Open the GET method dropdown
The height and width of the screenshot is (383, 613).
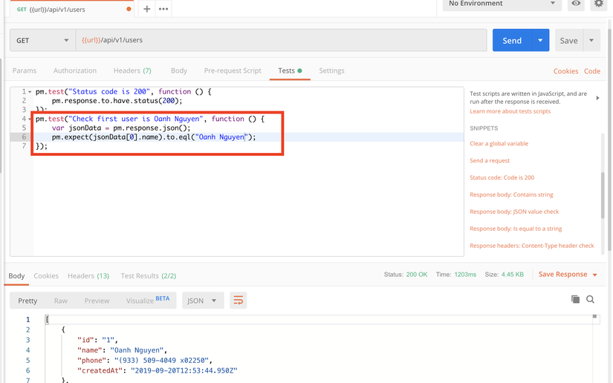coord(42,40)
